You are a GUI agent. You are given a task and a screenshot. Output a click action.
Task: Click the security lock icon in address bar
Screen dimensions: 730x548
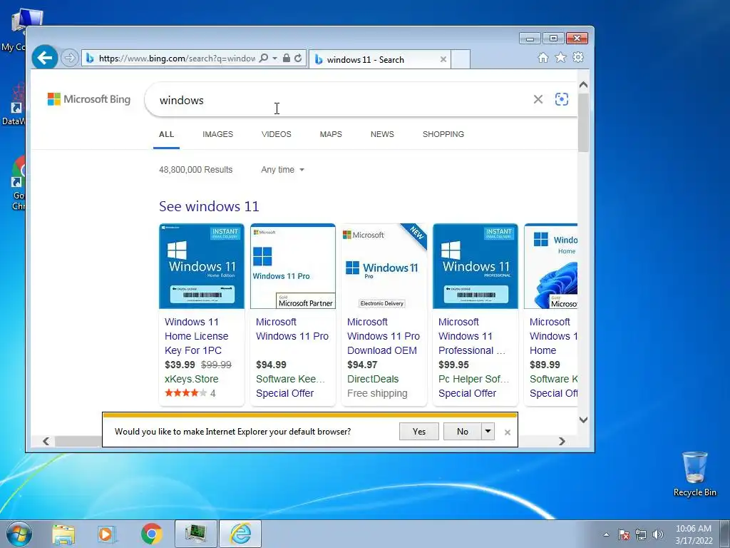(x=287, y=58)
